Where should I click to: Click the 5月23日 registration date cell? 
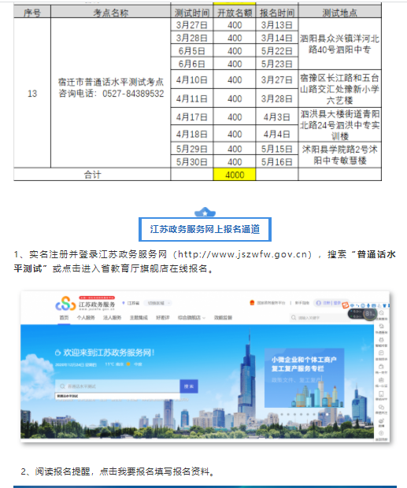[x=276, y=64]
